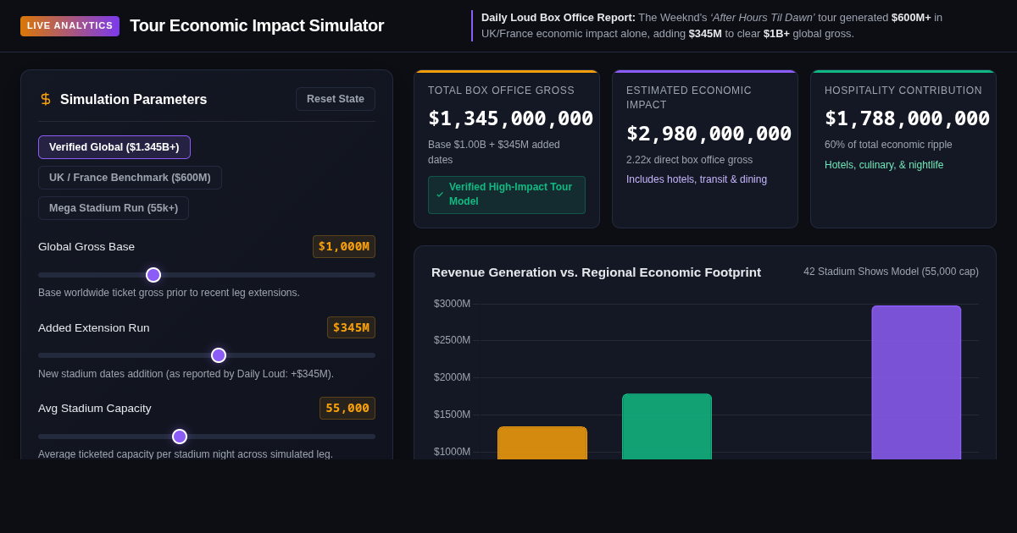
Task: Click the Avg Stadium Capacity slider handle
Action: point(180,437)
